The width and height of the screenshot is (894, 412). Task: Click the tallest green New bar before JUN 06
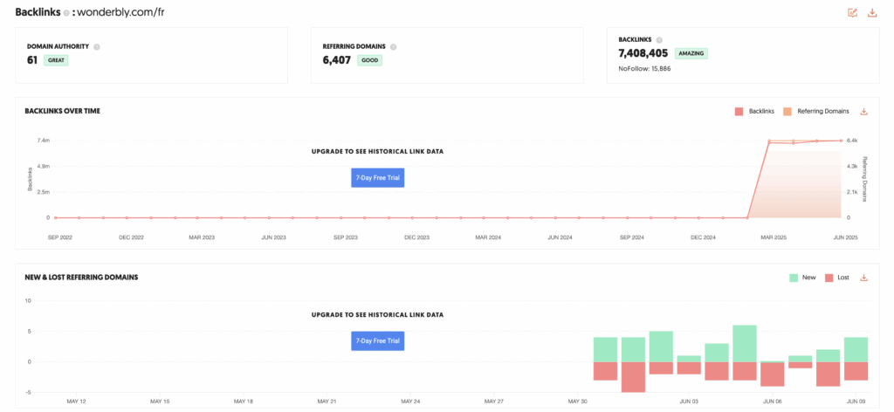745,344
